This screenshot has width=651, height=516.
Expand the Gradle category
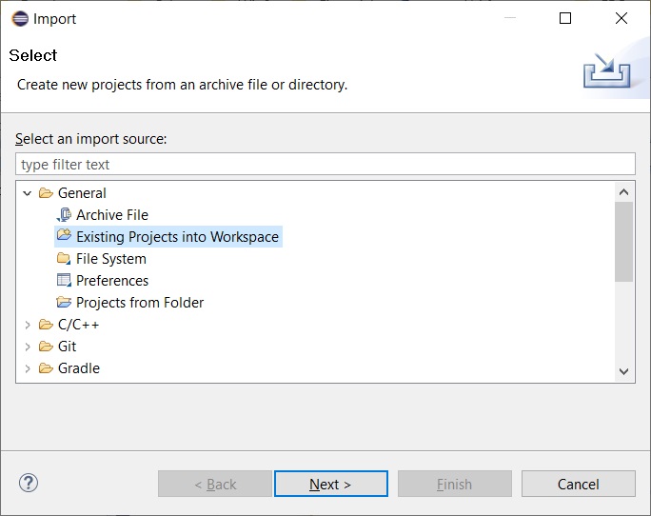tap(28, 368)
